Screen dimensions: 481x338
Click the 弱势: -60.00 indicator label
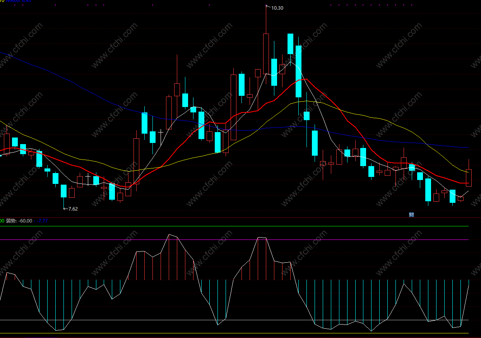click(x=19, y=221)
